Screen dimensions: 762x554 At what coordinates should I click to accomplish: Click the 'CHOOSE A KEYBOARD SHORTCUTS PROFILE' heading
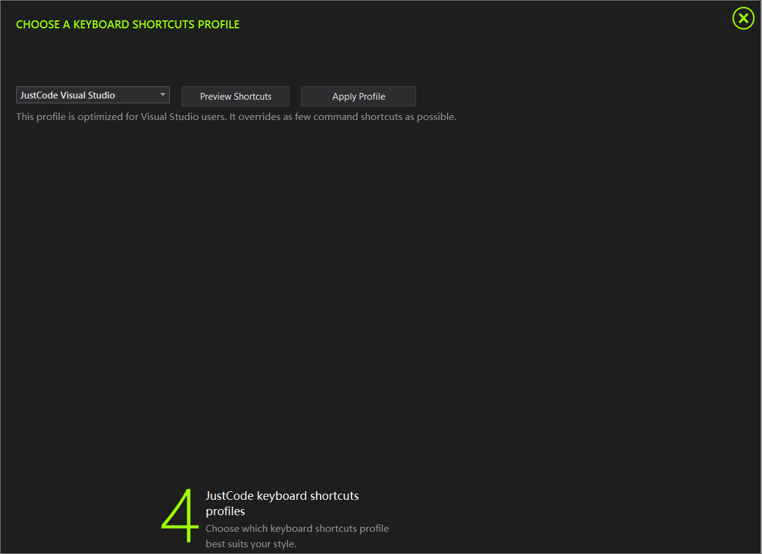click(x=127, y=25)
